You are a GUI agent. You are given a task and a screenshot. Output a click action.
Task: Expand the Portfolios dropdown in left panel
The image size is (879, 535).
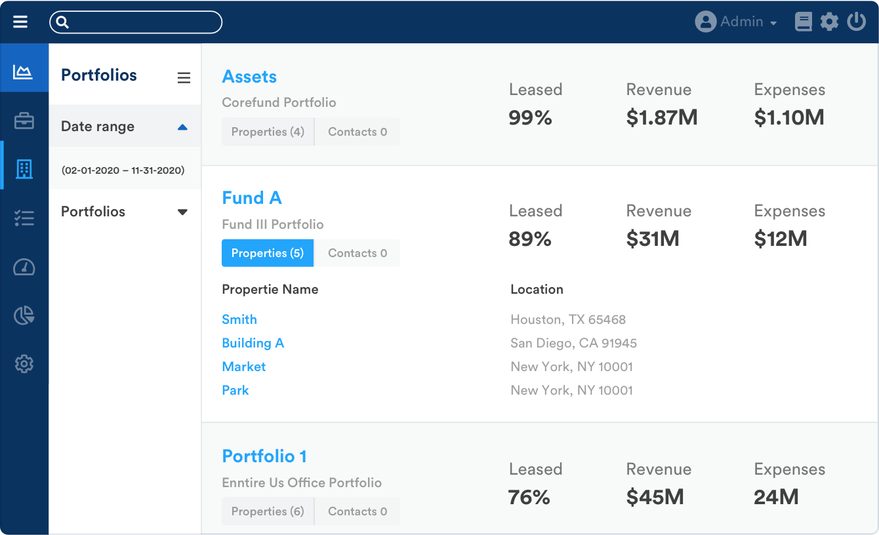tap(183, 211)
